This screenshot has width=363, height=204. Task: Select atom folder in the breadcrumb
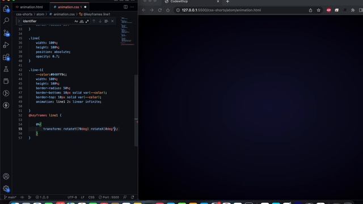[x=40, y=14]
